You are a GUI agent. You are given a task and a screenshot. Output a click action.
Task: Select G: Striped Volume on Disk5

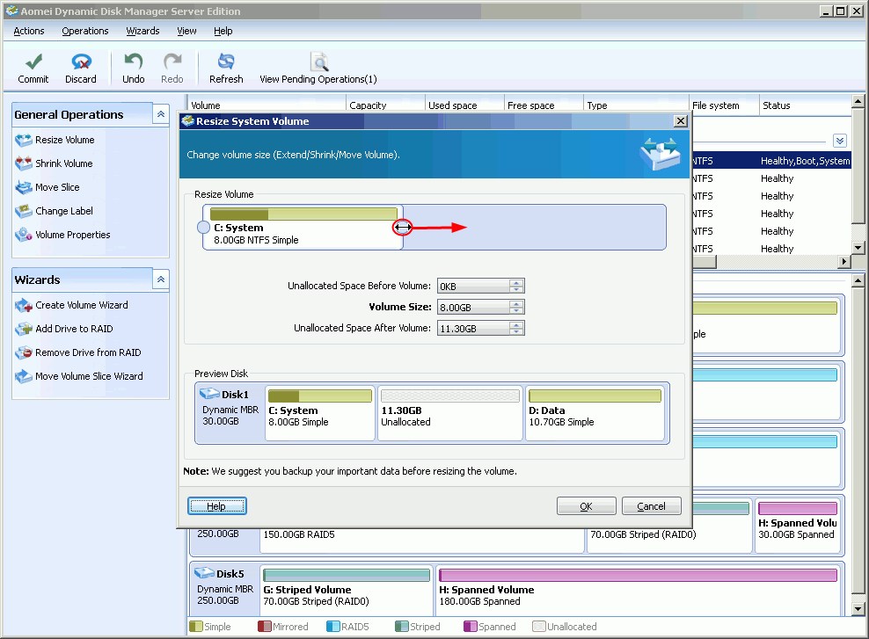click(x=347, y=591)
